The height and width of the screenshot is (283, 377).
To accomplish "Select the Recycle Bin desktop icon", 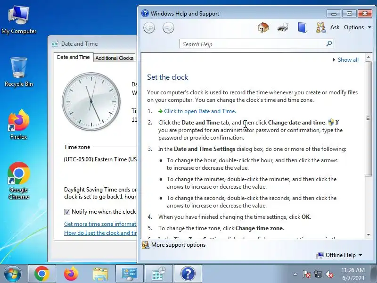I will click(x=19, y=72).
